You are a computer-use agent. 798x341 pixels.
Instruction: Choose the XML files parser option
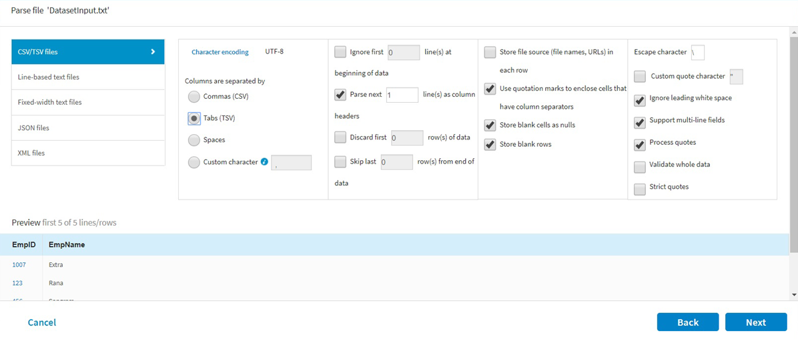tap(88, 153)
